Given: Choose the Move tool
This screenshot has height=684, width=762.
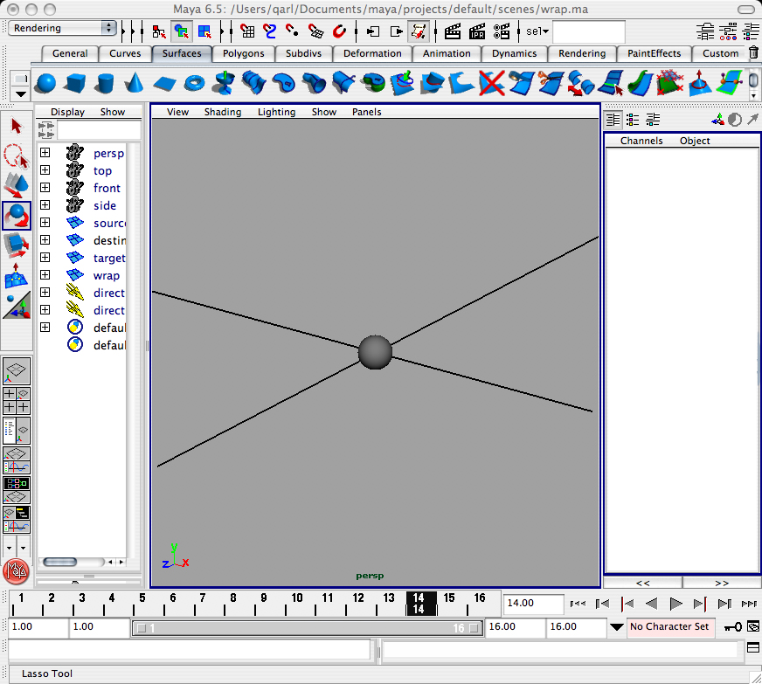Looking at the screenshot, I should click(16, 185).
